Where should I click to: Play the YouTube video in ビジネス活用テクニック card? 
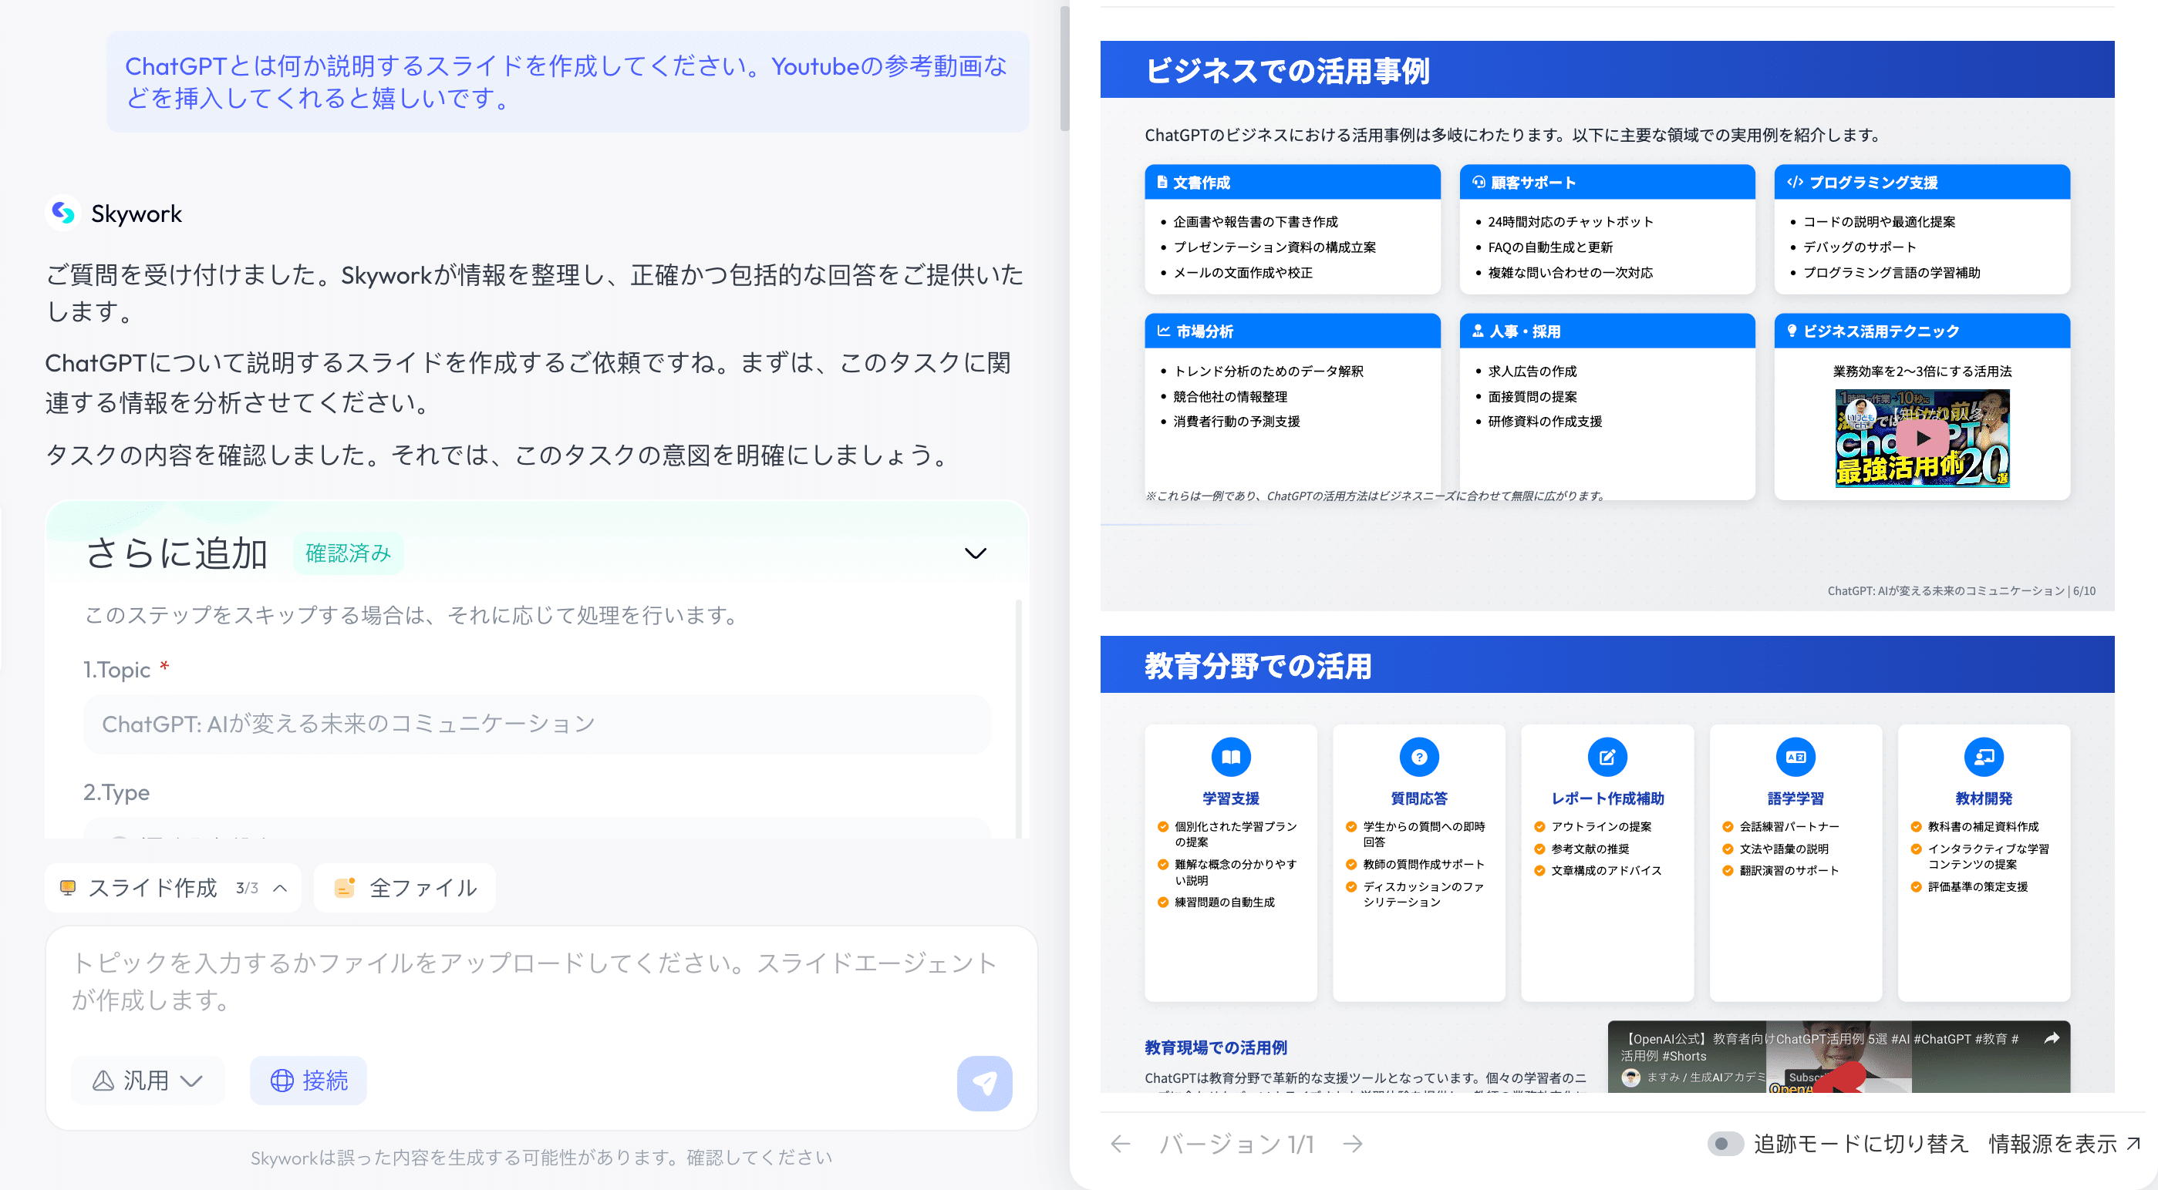(x=1922, y=437)
